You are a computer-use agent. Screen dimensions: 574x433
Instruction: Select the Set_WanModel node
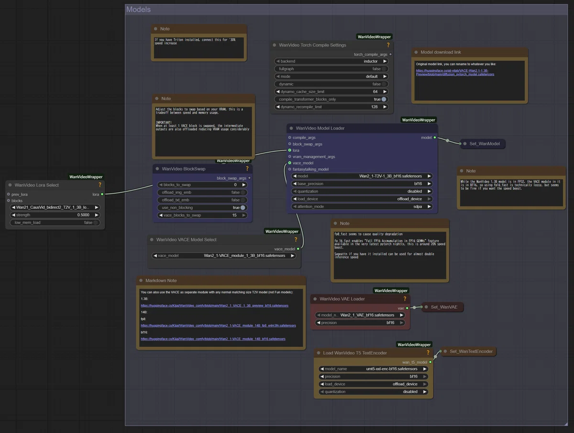tap(482, 144)
